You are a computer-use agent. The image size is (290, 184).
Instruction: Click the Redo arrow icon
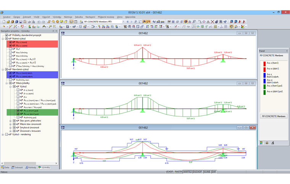(x=43, y=22)
